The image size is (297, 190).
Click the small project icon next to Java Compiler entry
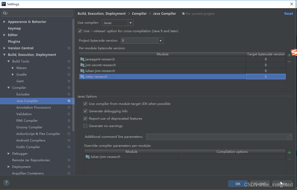coord(69,101)
